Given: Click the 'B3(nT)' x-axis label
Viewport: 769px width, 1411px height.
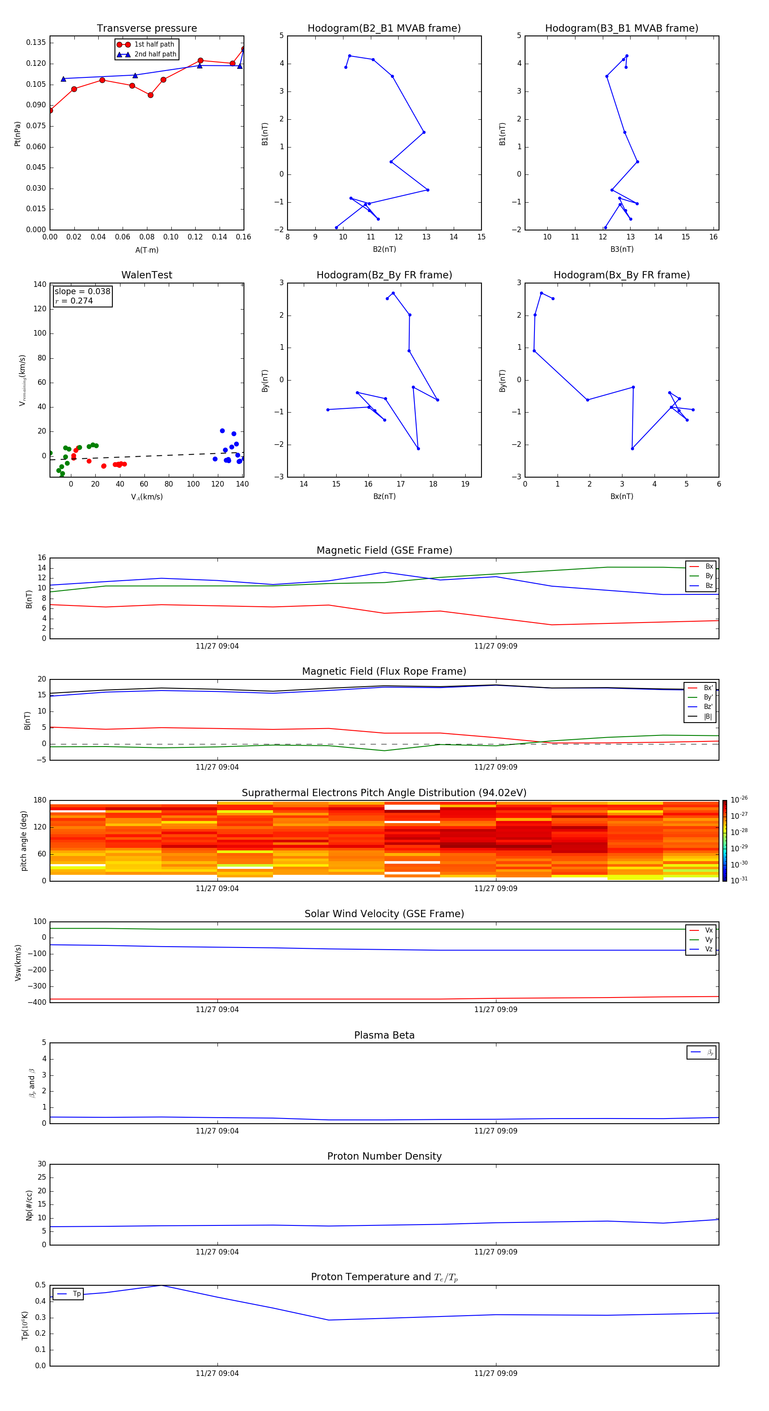Looking at the screenshot, I should [622, 249].
